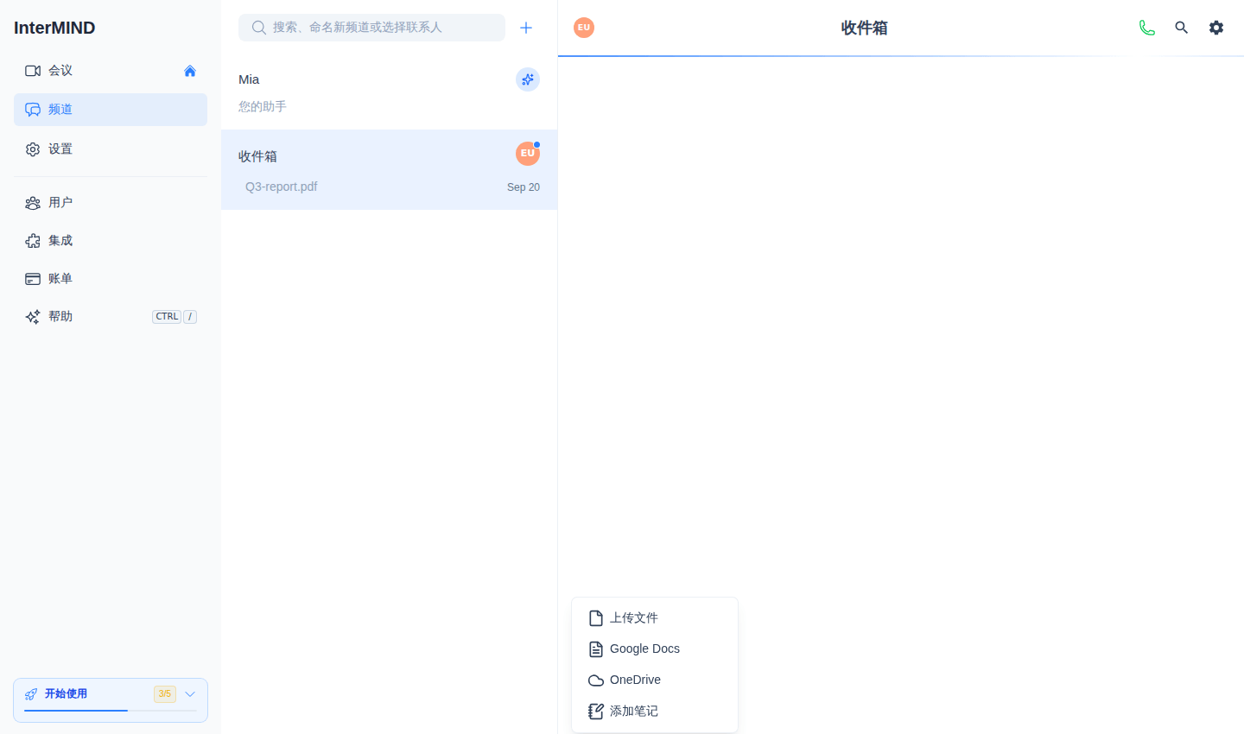Viewport: 1244px width, 734px height.
Task: Click the 您的助手 subtitle under Mia
Action: pos(263,107)
